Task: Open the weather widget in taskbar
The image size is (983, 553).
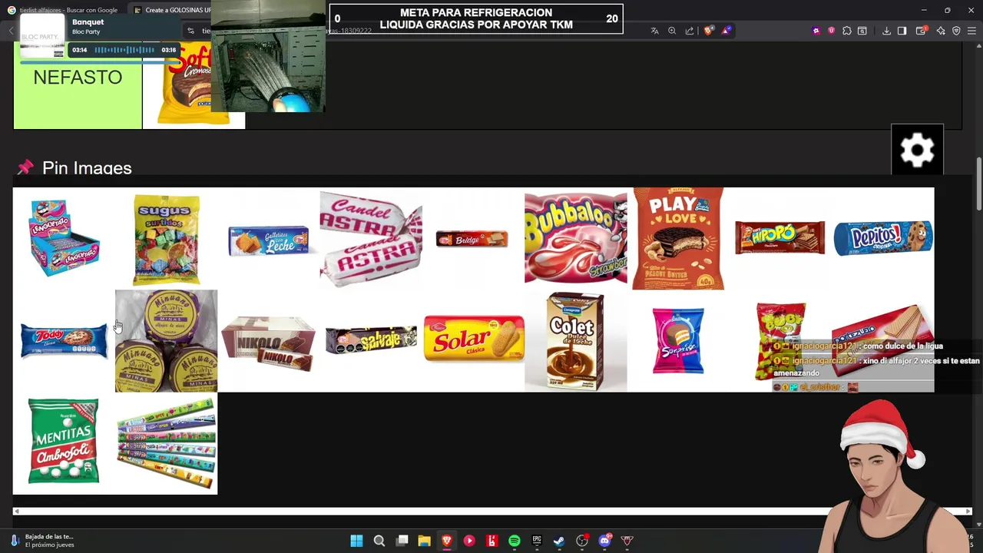Action: pos(42,541)
